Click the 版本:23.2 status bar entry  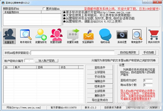pyautogui.click(x=90, y=107)
